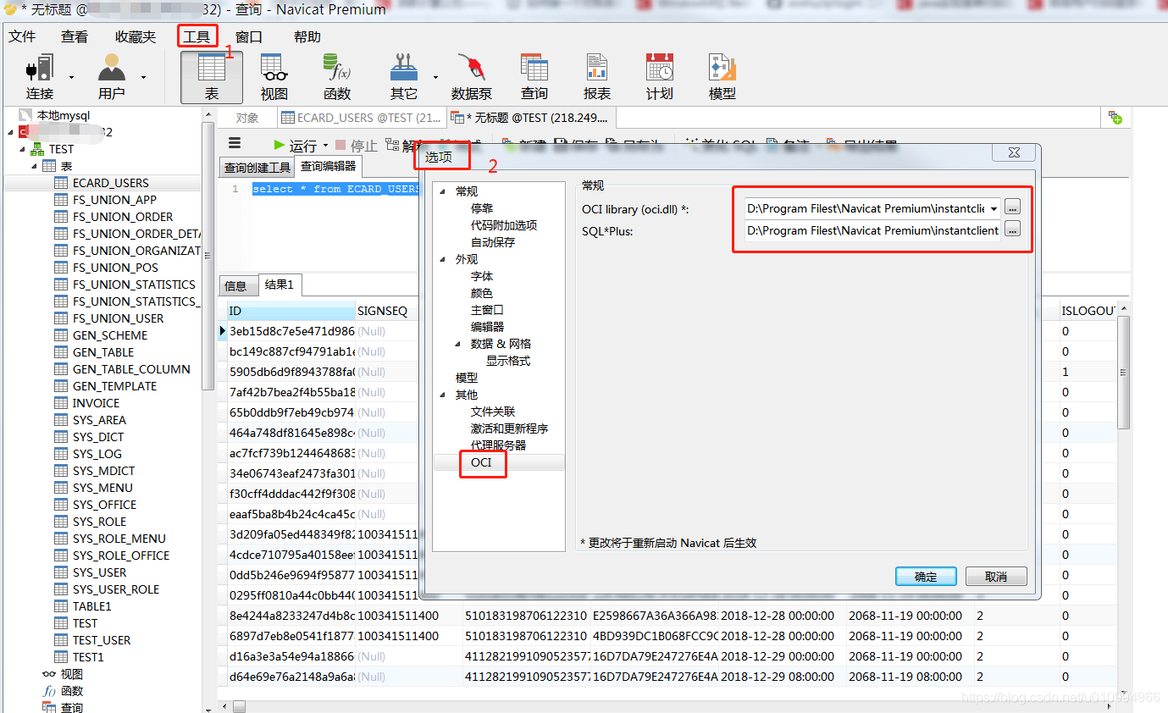Collapse the 表 node in connection tree

(x=35, y=166)
